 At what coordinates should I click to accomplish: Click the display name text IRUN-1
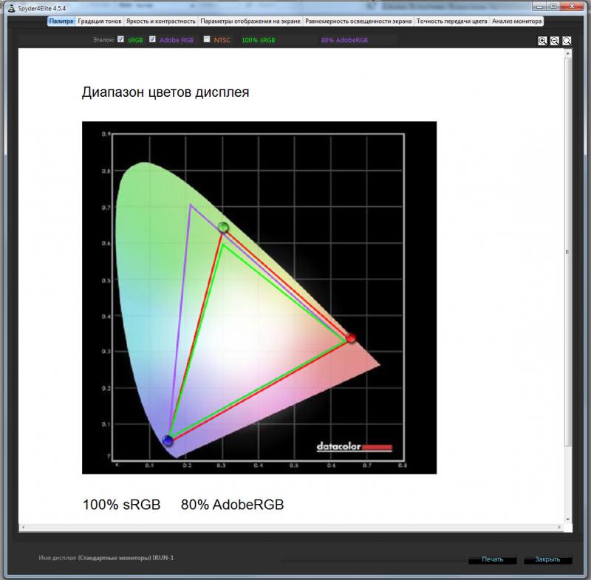pyautogui.click(x=163, y=558)
